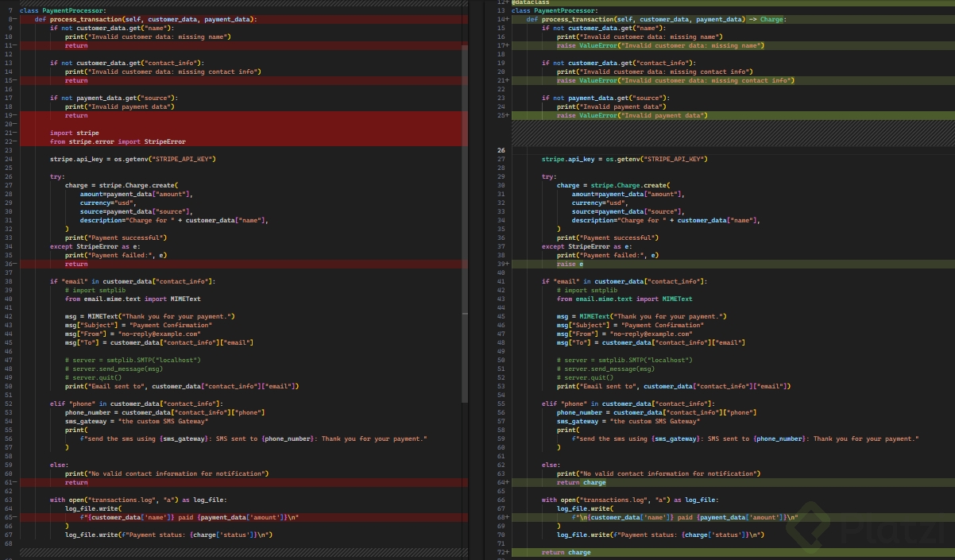This screenshot has width=955, height=560.
Task: Click 'stripe.api_key = os.getenv' line in left pane
Action: [133, 159]
